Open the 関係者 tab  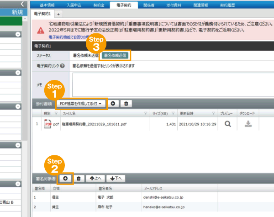pos(149,5)
